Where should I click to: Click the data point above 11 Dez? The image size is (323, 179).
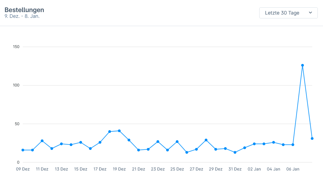(x=42, y=141)
